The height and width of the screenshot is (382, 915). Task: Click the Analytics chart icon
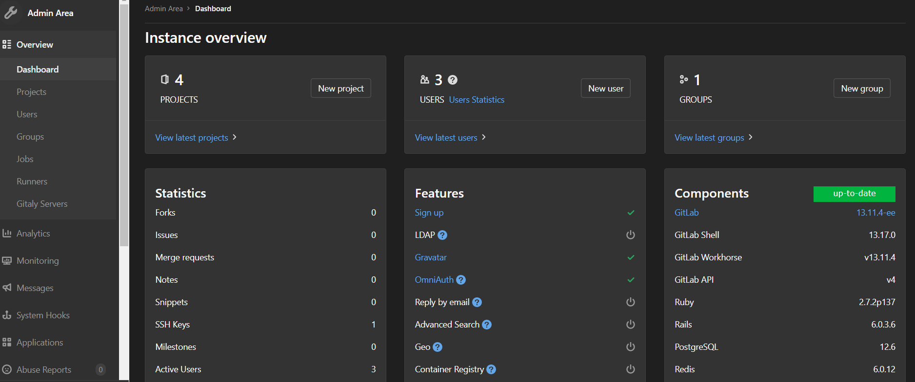[x=7, y=233]
